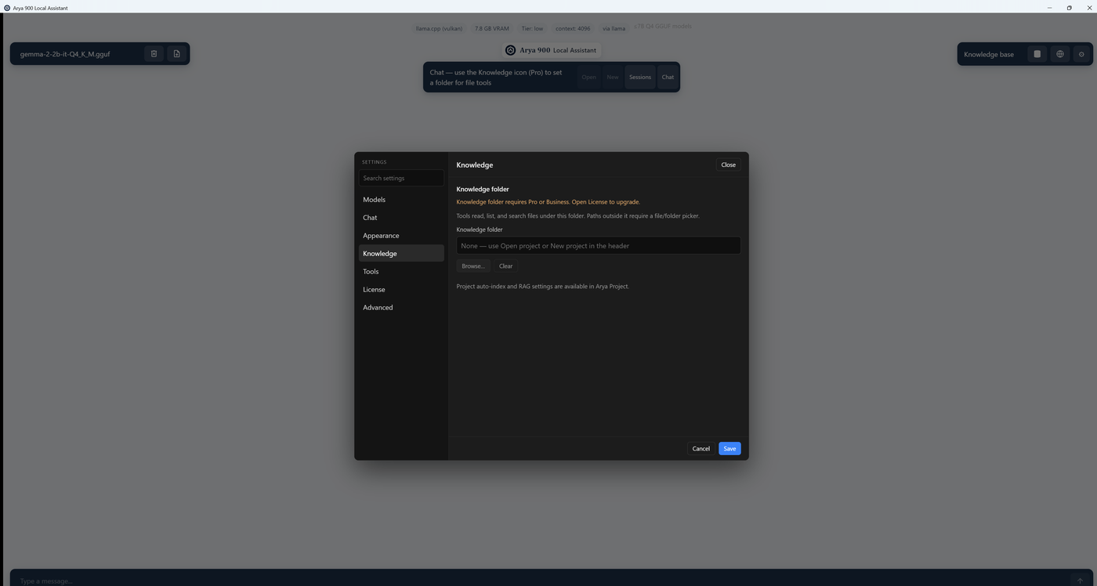The height and width of the screenshot is (586, 1097).
Task: Close the settings dialog
Action: [729, 165]
